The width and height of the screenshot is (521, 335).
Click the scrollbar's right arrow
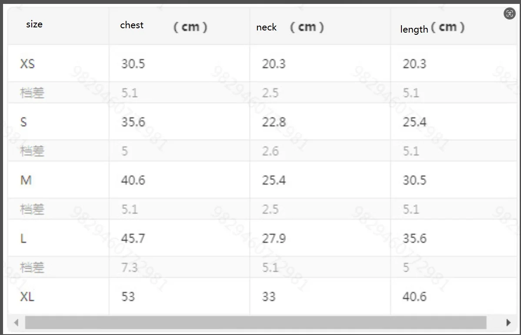508,323
